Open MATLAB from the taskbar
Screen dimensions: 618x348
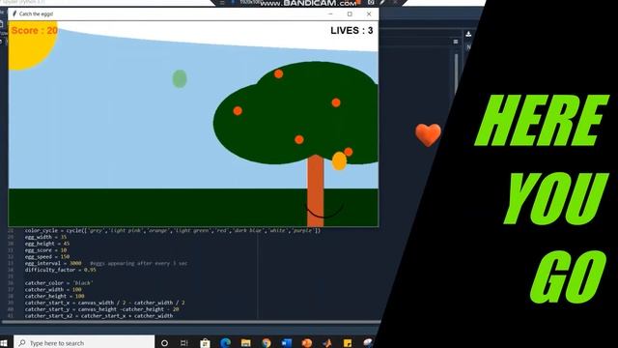pyautogui.click(x=327, y=343)
